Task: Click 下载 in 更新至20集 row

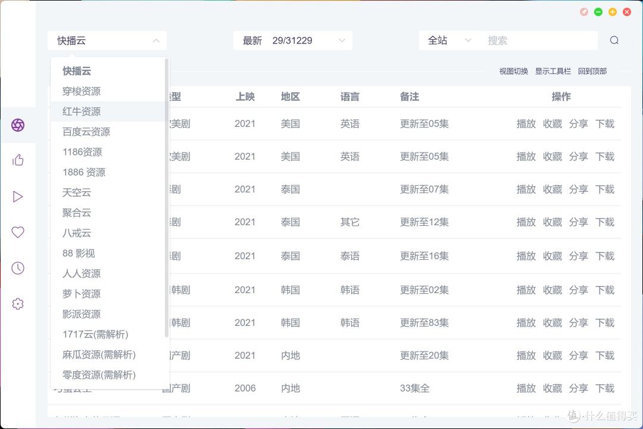Action: [605, 356]
